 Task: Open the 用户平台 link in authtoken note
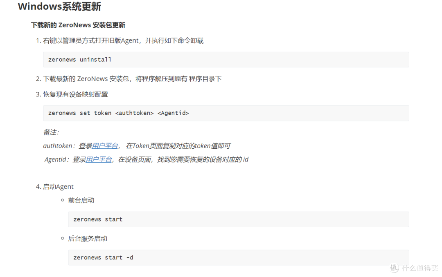pos(105,146)
